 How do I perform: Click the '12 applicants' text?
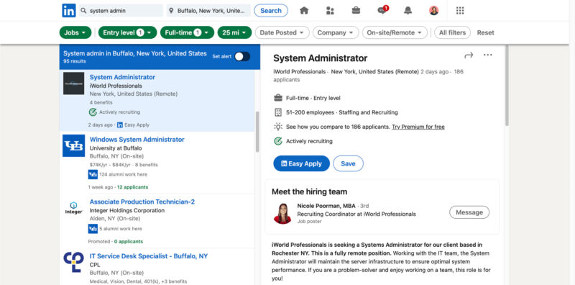pos(132,187)
